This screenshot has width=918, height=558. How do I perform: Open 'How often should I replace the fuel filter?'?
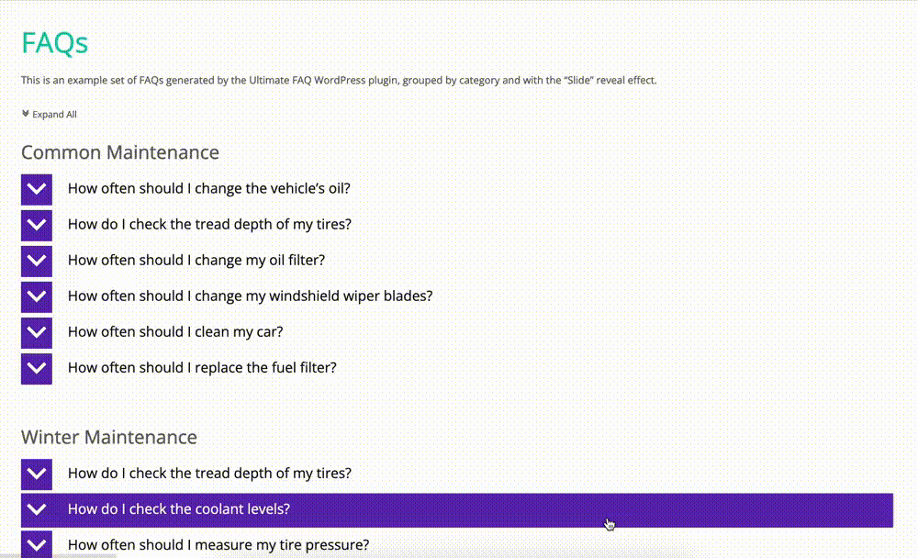coord(202,368)
